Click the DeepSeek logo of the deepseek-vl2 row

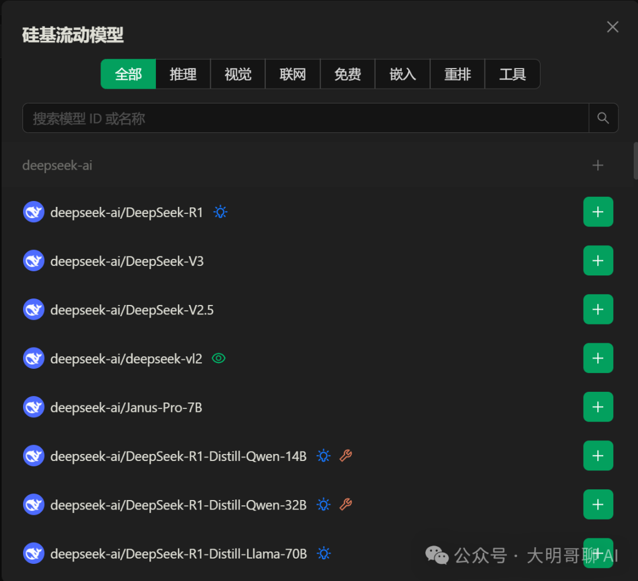tap(33, 358)
